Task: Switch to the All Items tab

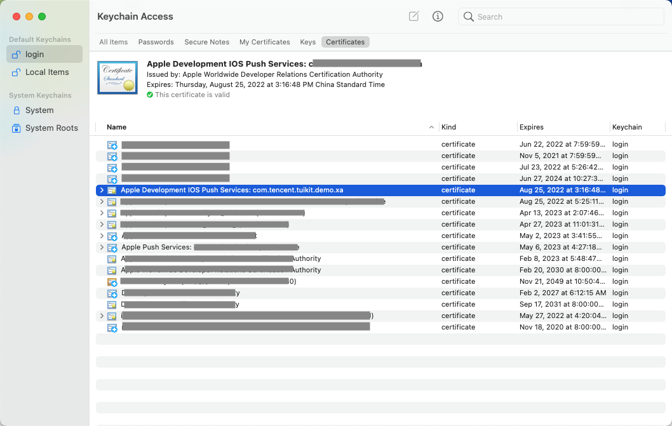Action: coord(114,42)
